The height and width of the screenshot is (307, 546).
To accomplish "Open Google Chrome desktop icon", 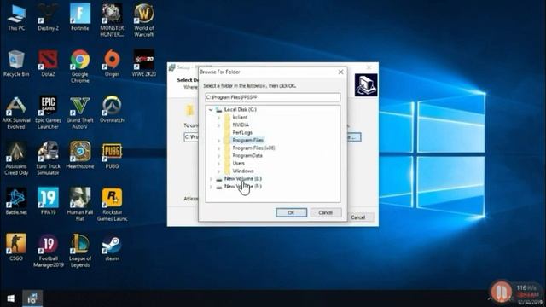I will (x=79, y=67).
